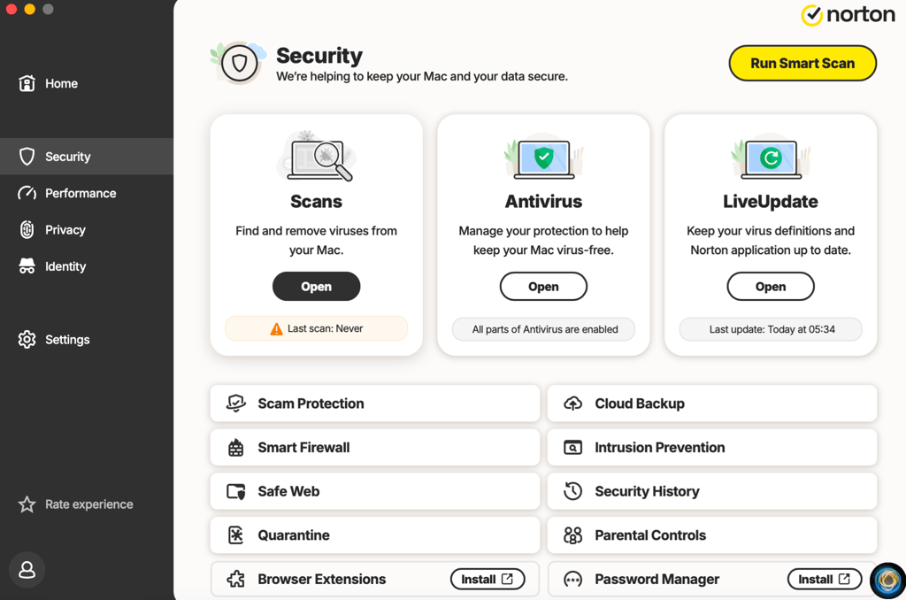Click the Privacy fingerprint icon in sidebar
The image size is (906, 600).
click(27, 229)
